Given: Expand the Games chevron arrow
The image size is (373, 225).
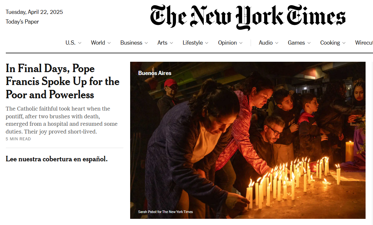Looking at the screenshot, I should pyautogui.click(x=309, y=43).
